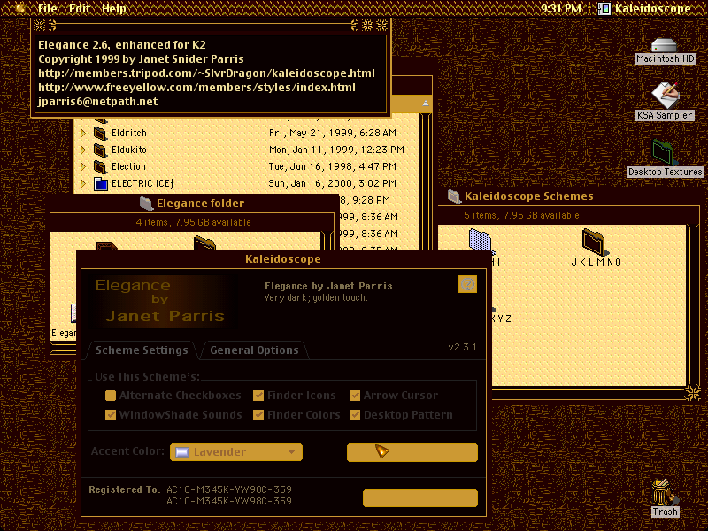Click the blank gold button beside Registered To
Viewport: 708px width, 531px height.
419,498
